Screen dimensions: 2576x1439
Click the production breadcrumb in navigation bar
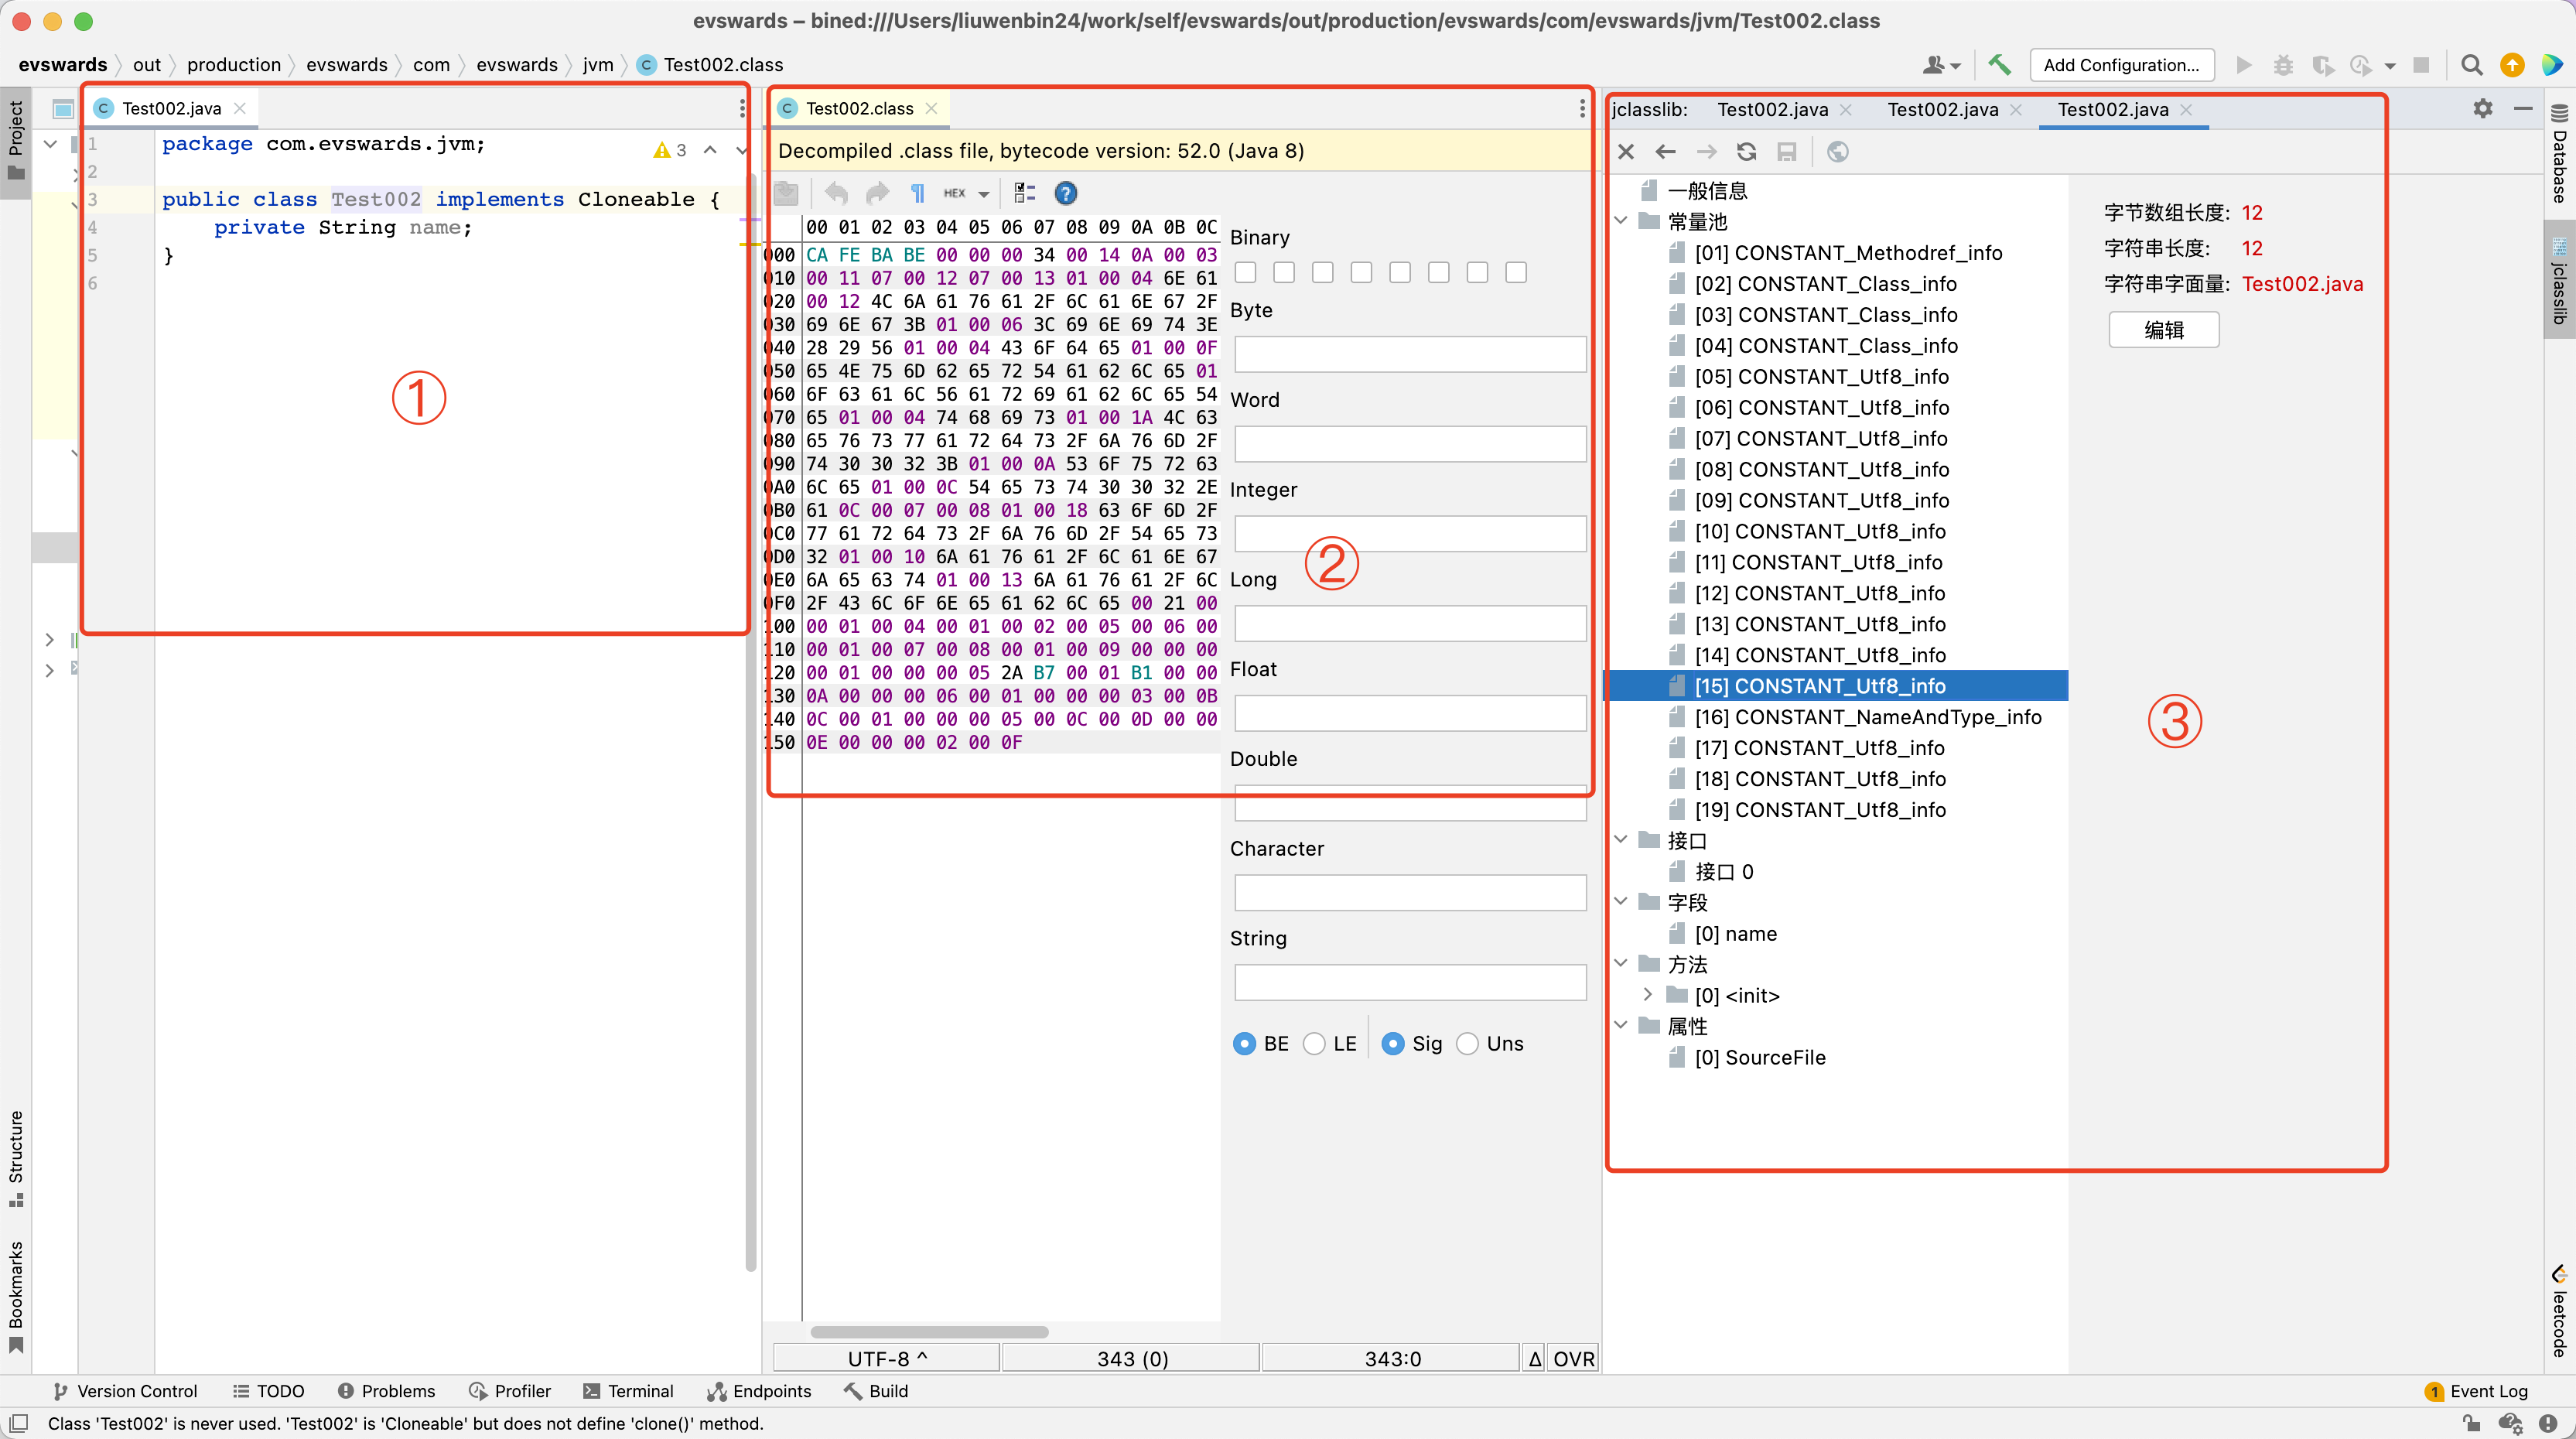point(234,65)
